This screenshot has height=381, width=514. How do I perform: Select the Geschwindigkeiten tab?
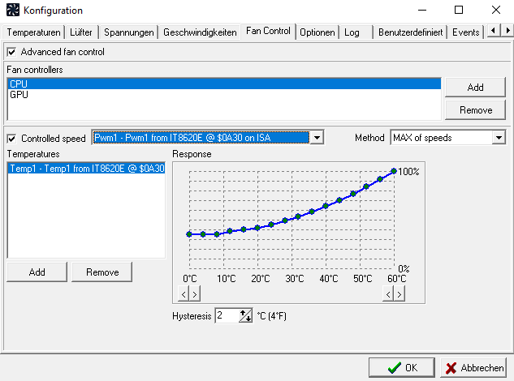click(x=200, y=32)
